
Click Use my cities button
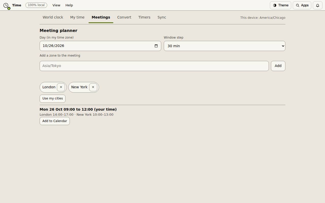tap(53, 99)
